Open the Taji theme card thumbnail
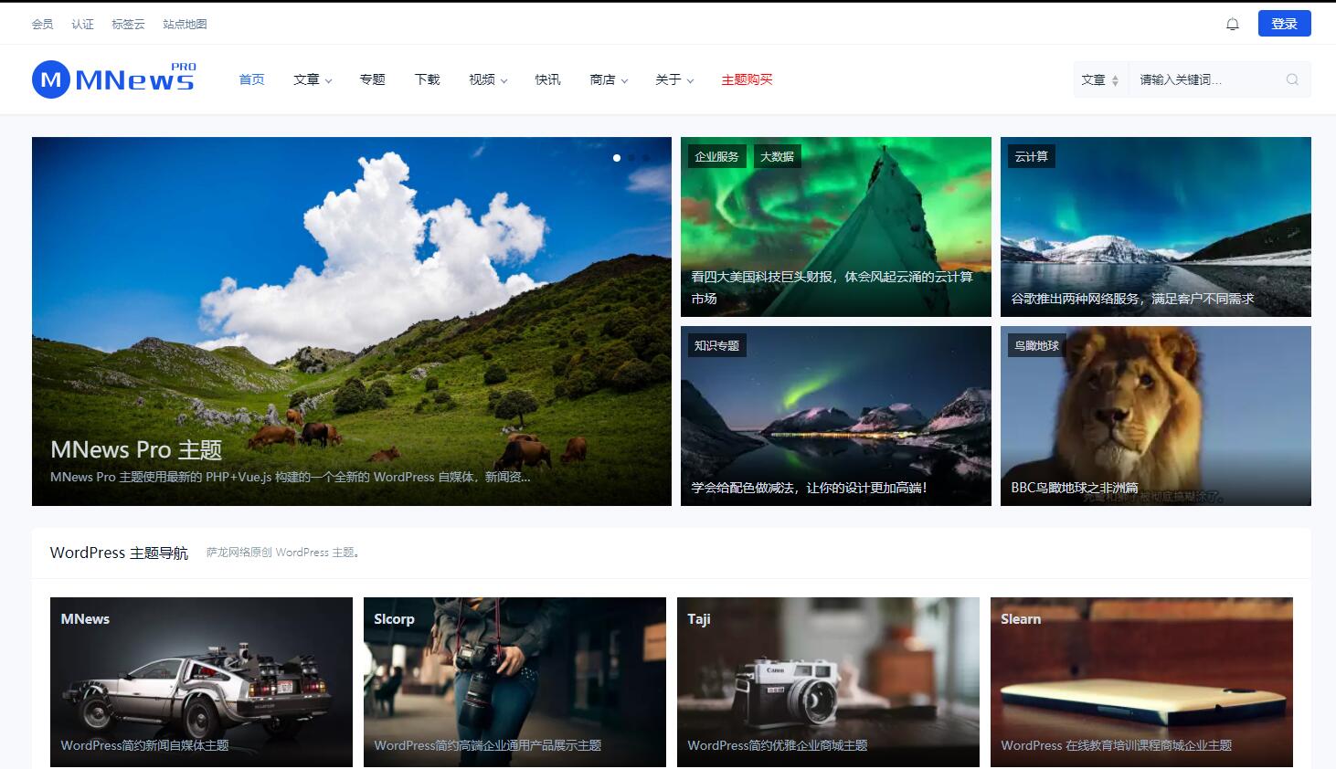 click(828, 682)
